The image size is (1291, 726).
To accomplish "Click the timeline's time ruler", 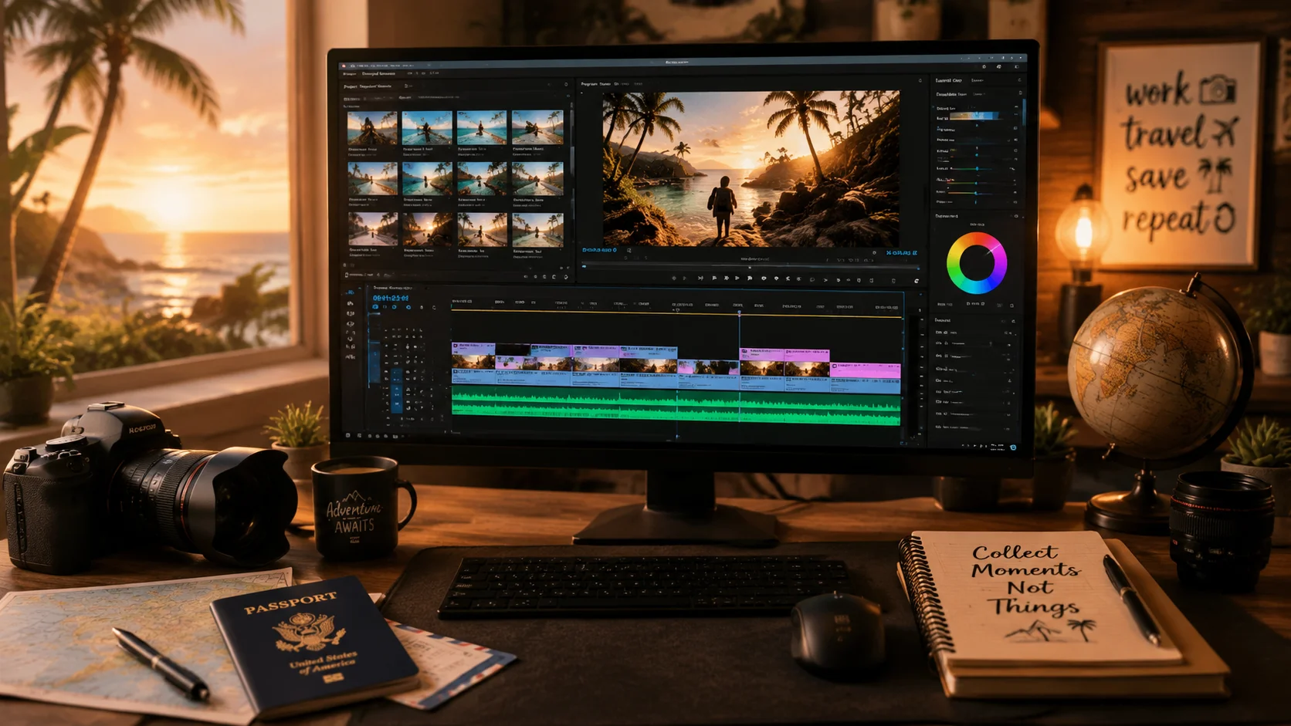I will pos(676,306).
